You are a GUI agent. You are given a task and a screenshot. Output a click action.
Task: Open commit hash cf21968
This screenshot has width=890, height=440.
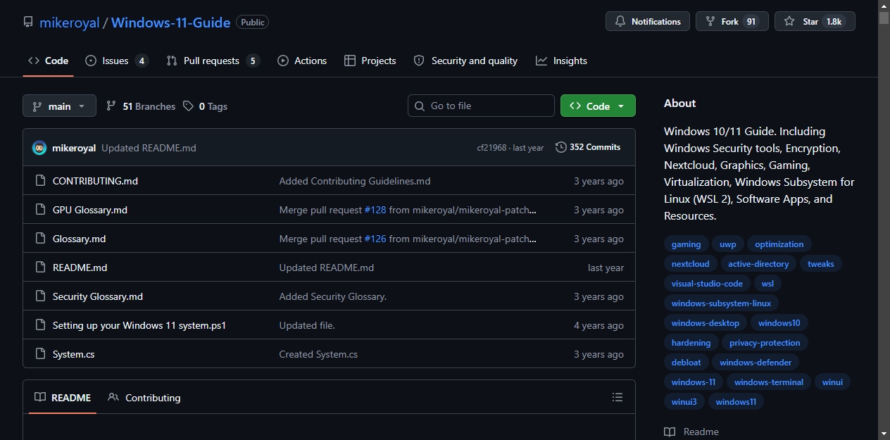pos(491,148)
